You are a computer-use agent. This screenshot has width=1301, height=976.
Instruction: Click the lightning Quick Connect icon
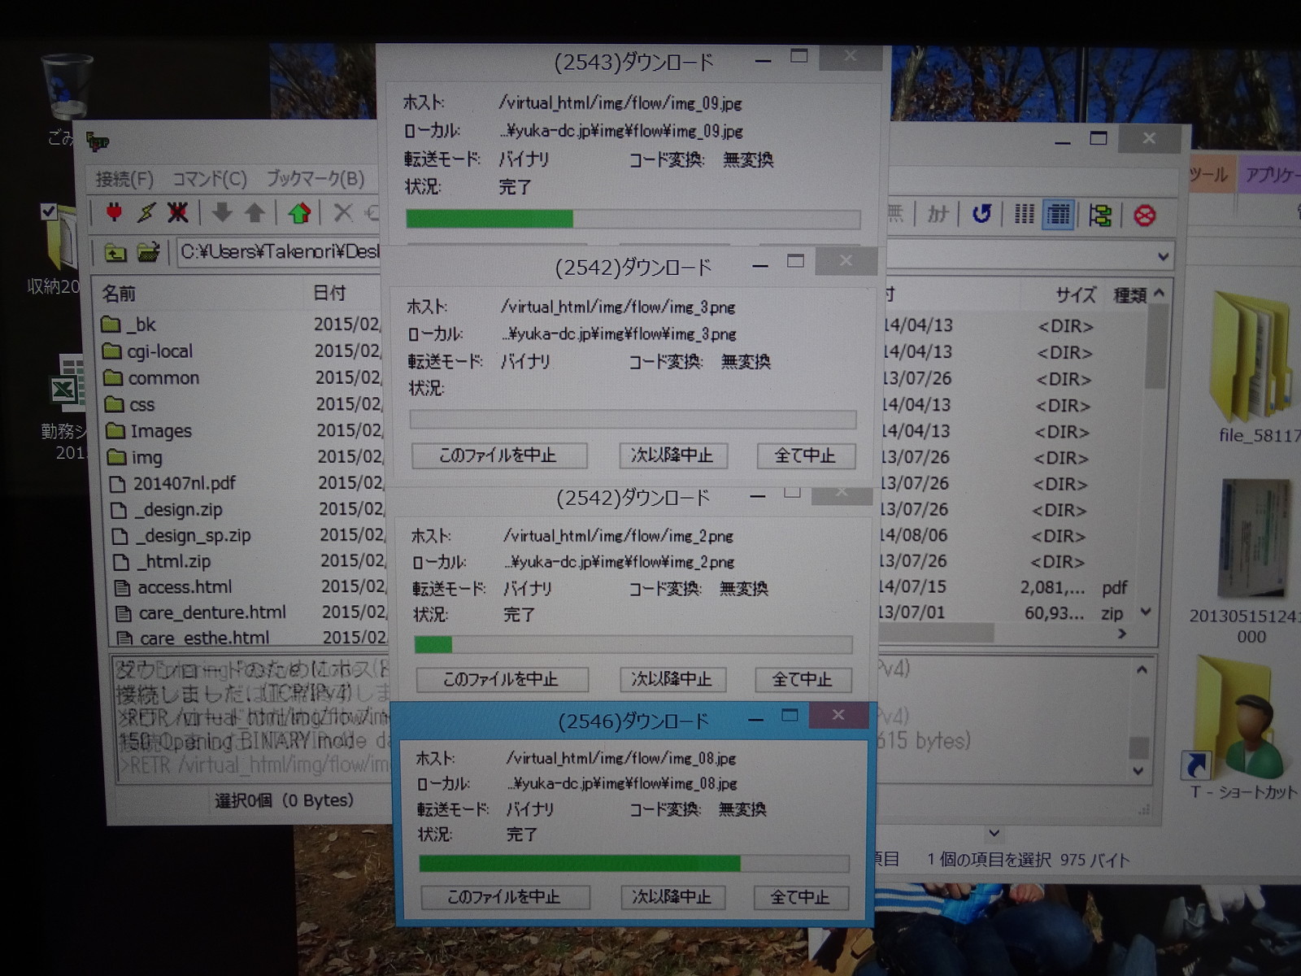pyautogui.click(x=146, y=212)
